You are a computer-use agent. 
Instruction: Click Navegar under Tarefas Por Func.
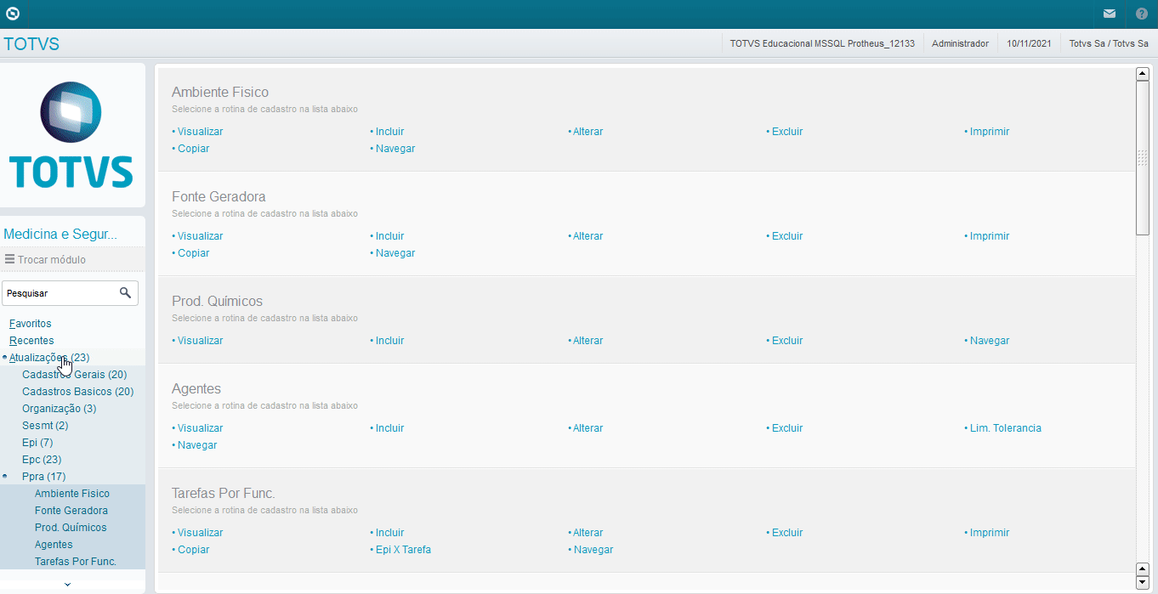tap(593, 550)
